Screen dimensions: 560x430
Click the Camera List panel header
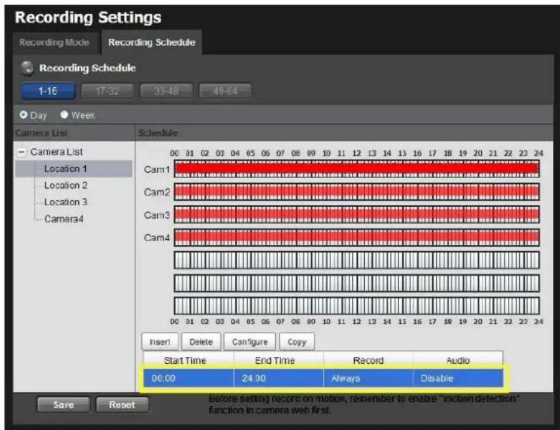(x=74, y=133)
